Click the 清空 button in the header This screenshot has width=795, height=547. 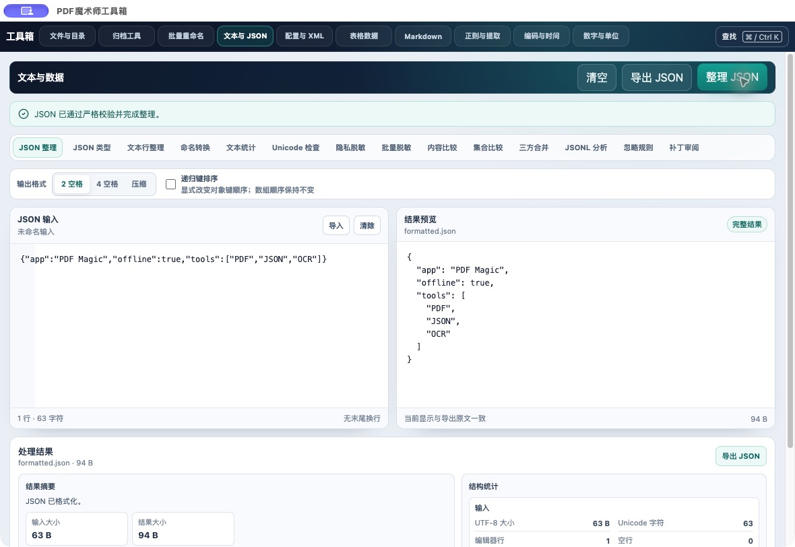click(597, 77)
